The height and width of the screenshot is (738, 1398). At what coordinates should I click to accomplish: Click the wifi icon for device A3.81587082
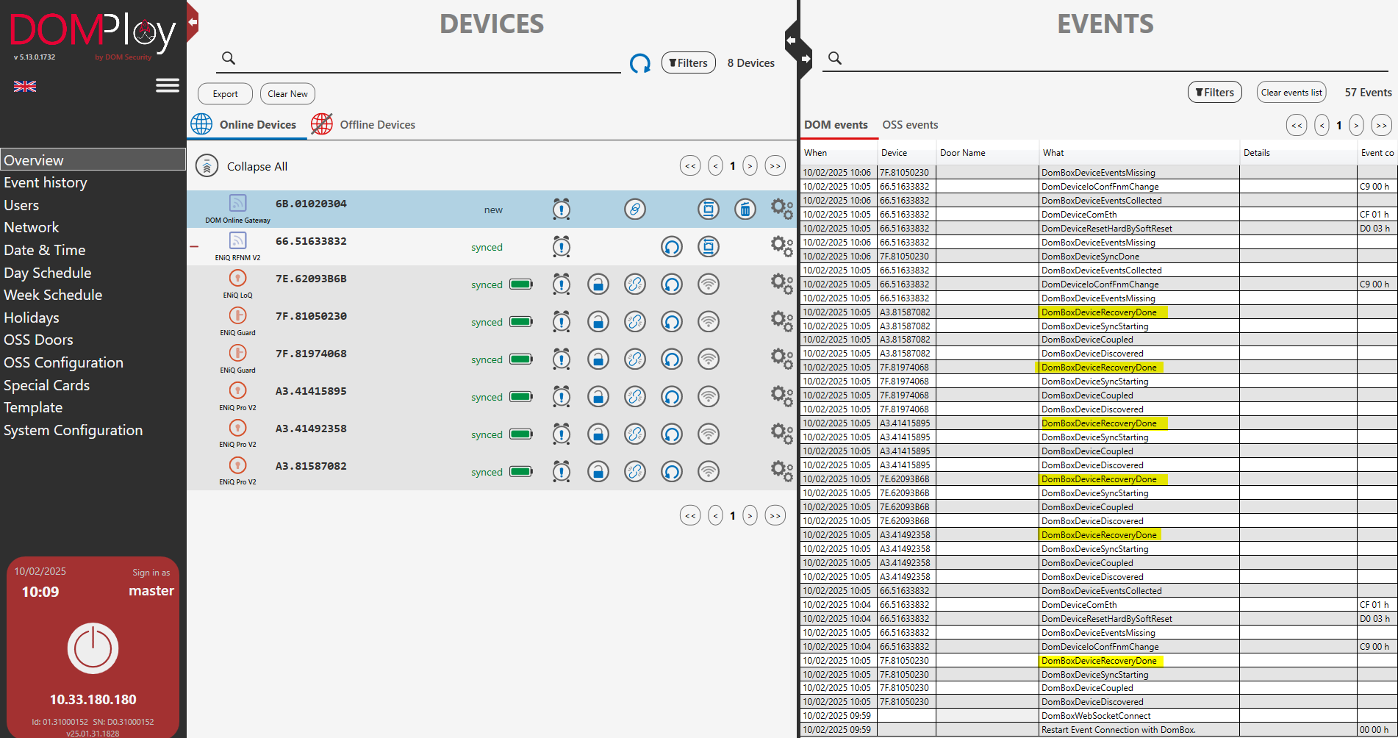(x=709, y=472)
